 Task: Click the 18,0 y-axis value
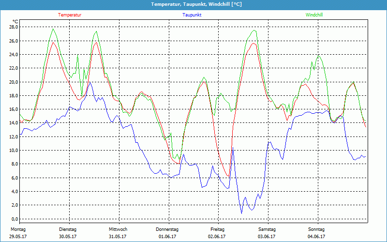pyautogui.click(x=14, y=95)
